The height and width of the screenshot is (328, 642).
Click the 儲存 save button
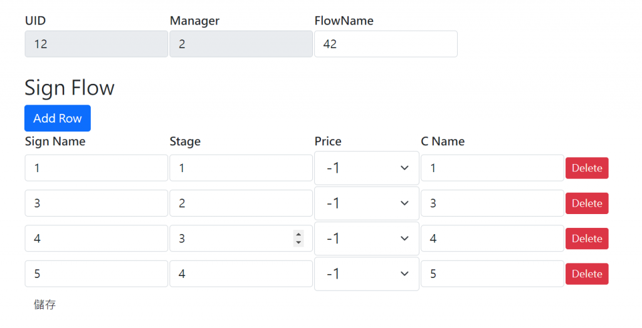45,305
